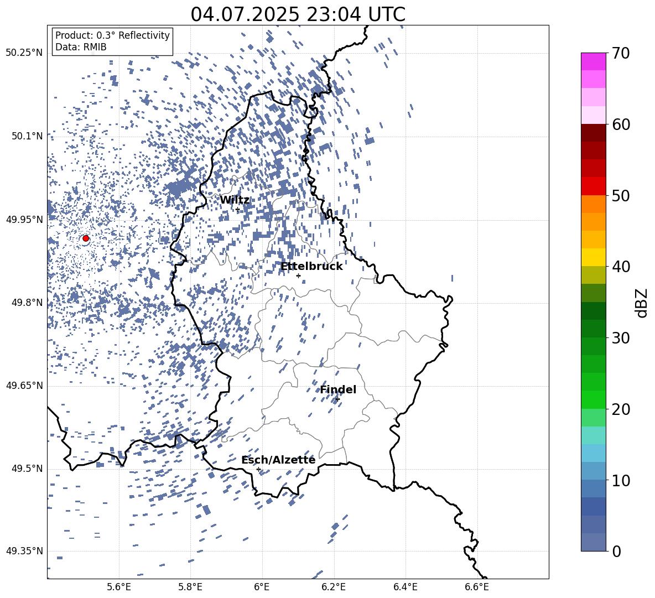Click the 49.35°N latitude label

coord(25,551)
